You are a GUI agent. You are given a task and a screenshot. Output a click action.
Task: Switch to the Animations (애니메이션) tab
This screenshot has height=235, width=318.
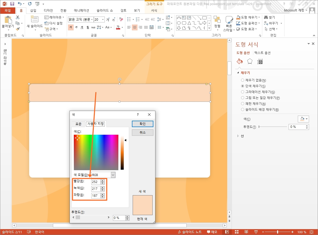coord(82,10)
